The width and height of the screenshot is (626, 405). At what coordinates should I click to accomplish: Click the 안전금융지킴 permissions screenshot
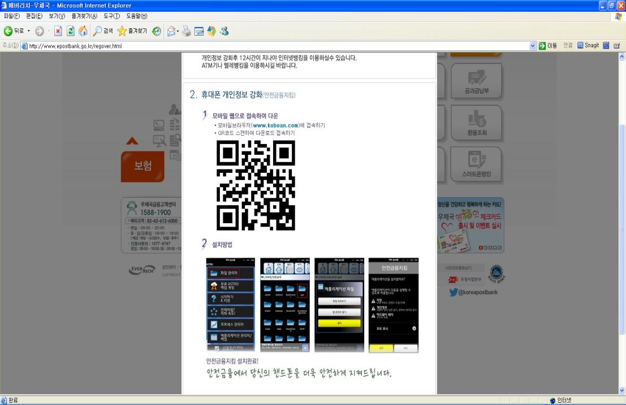[394, 305]
